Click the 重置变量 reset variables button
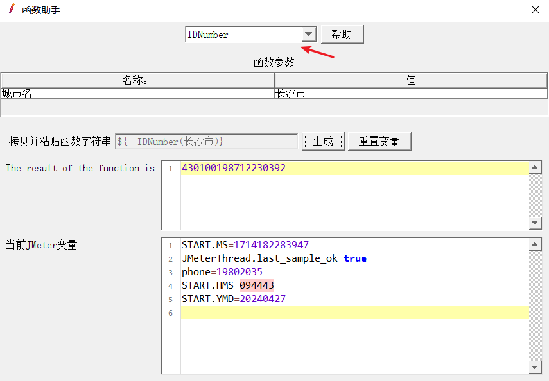The width and height of the screenshot is (549, 381). [379, 141]
